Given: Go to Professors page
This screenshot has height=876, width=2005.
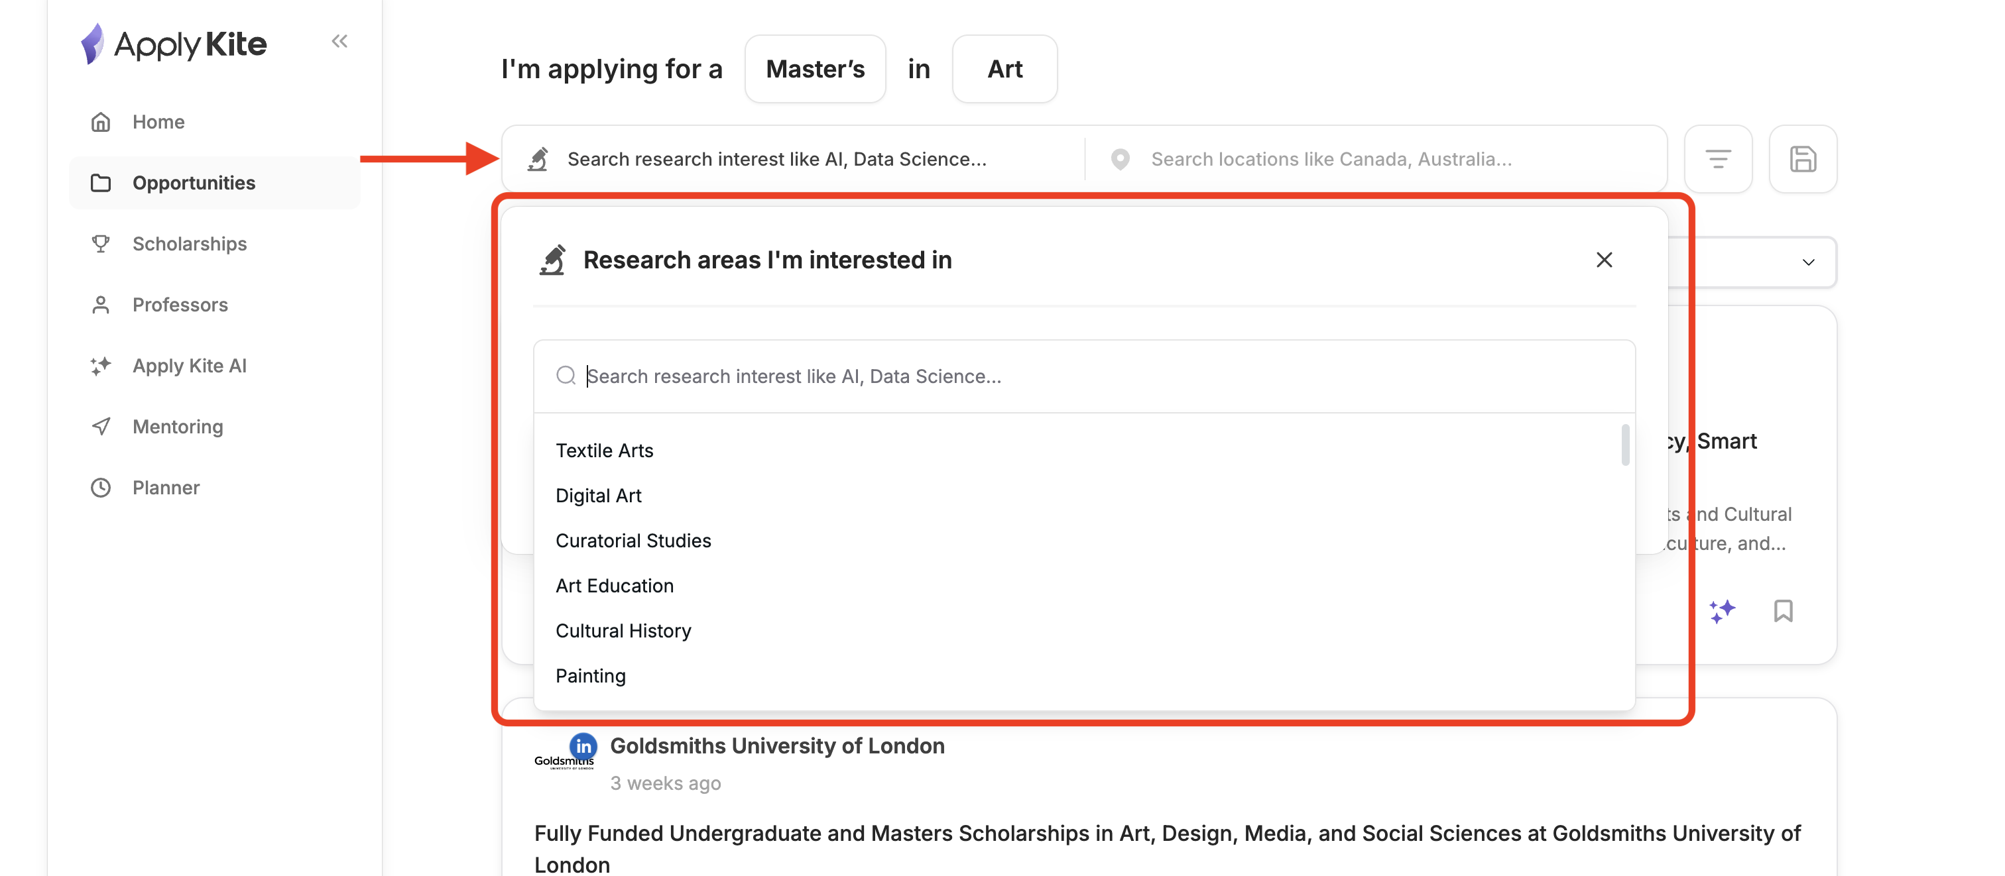Looking at the screenshot, I should click(180, 305).
